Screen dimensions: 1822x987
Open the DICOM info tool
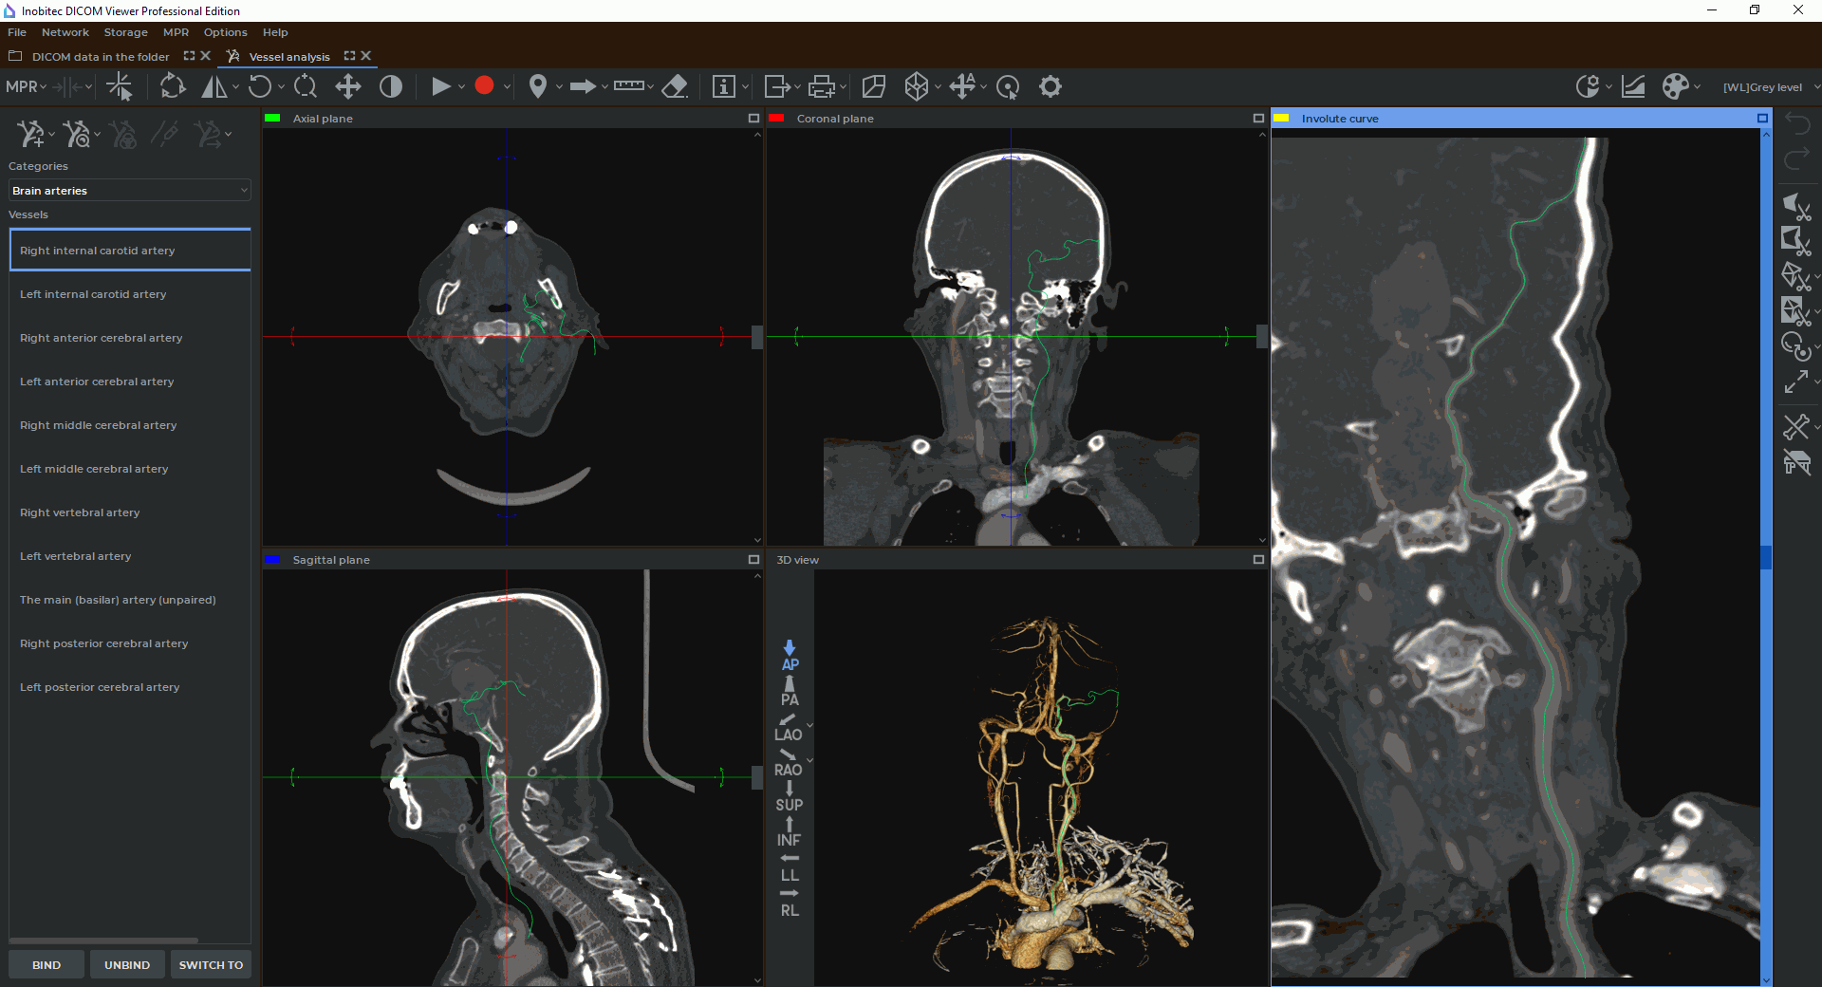pyautogui.click(x=723, y=87)
